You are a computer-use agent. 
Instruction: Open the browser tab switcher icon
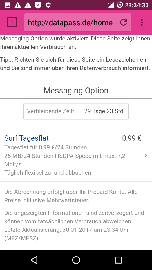tap(12, 22)
